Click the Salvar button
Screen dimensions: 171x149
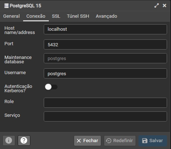[x=153, y=141]
